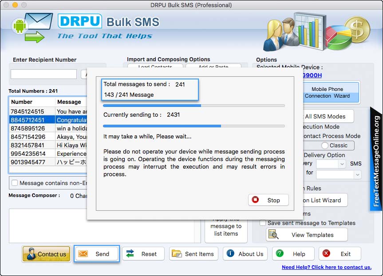This screenshot has width=383, height=276.
Task: Click the 'Total Numbers : 241' label
Action: (x=33, y=91)
